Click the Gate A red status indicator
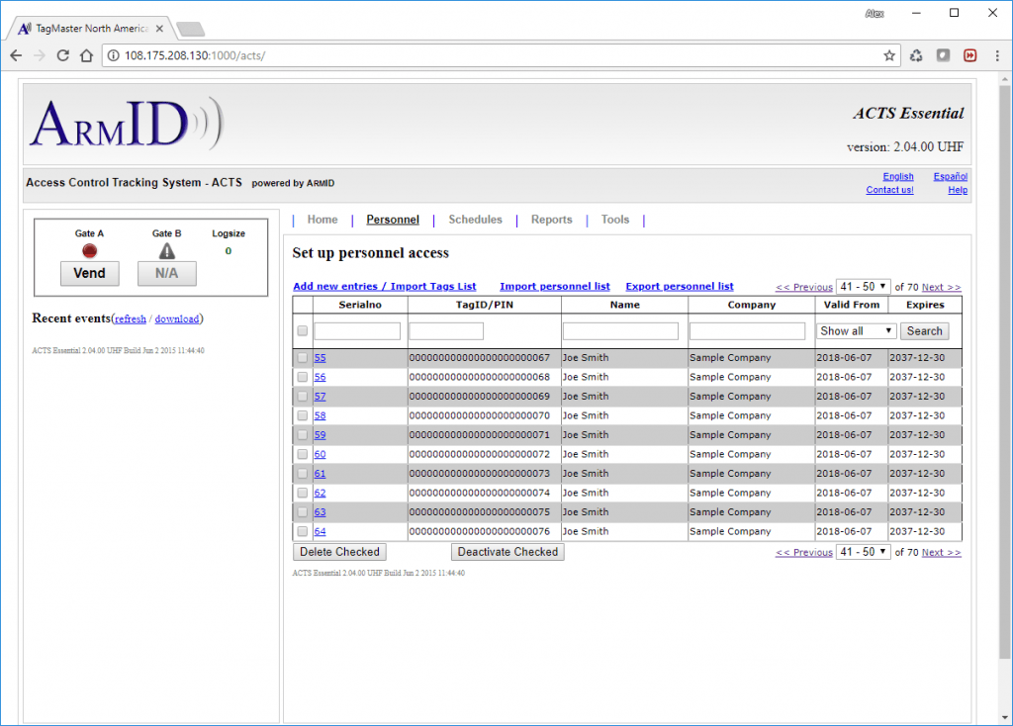Image resolution: width=1013 pixels, height=726 pixels. click(89, 250)
